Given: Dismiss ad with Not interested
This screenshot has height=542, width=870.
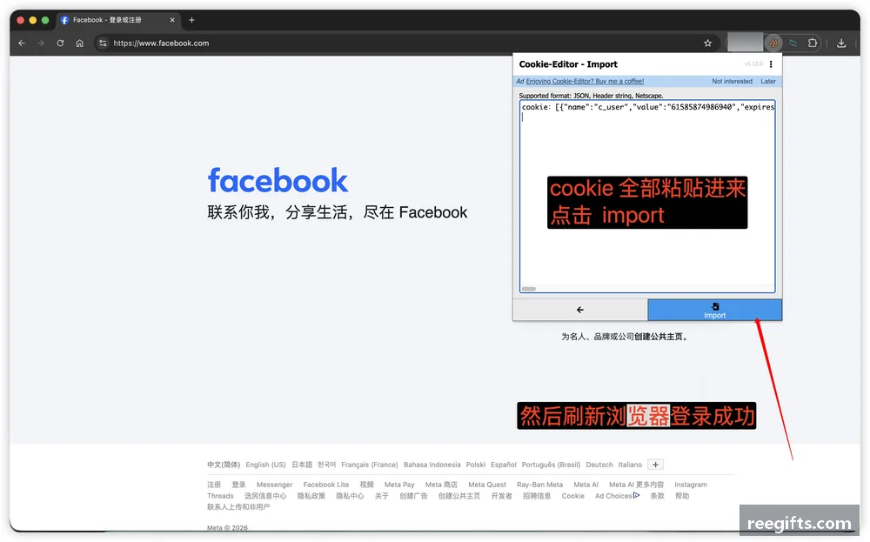Looking at the screenshot, I should click(732, 81).
